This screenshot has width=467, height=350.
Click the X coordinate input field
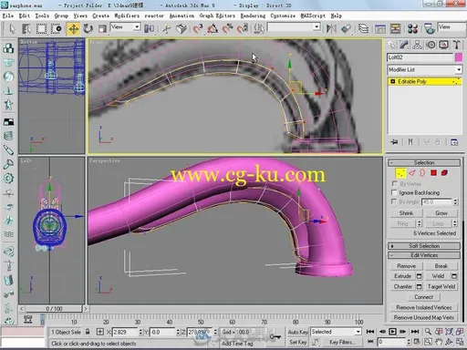(x=125, y=332)
